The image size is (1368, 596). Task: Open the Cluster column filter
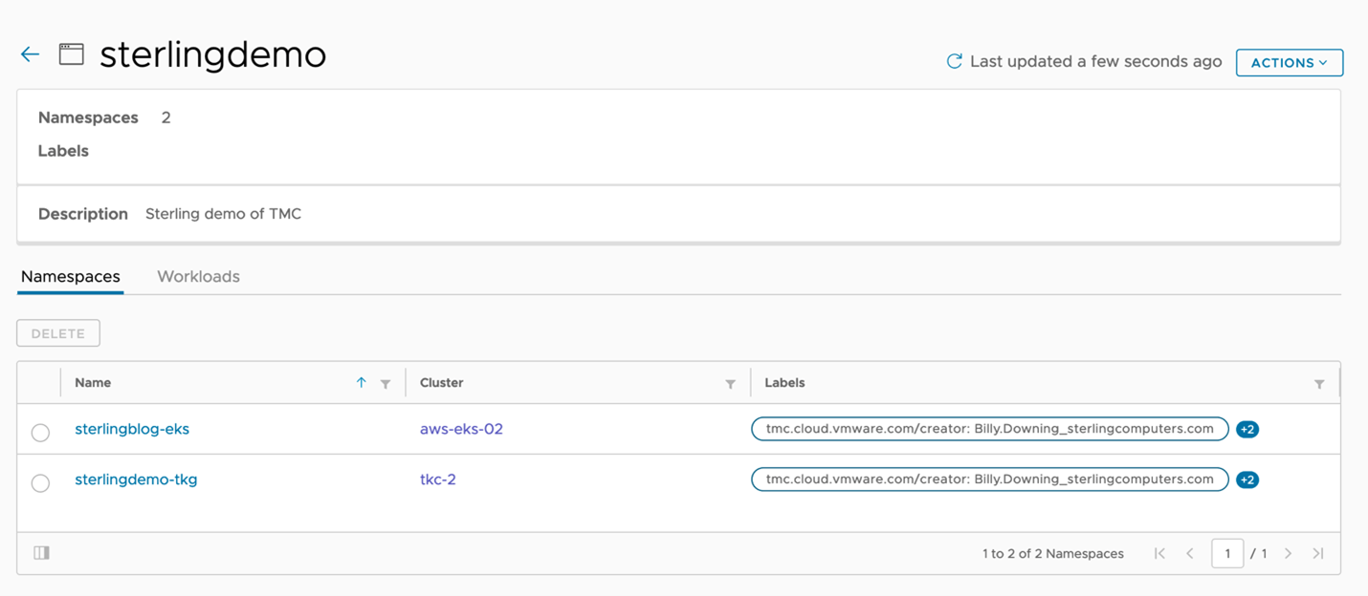click(x=730, y=384)
